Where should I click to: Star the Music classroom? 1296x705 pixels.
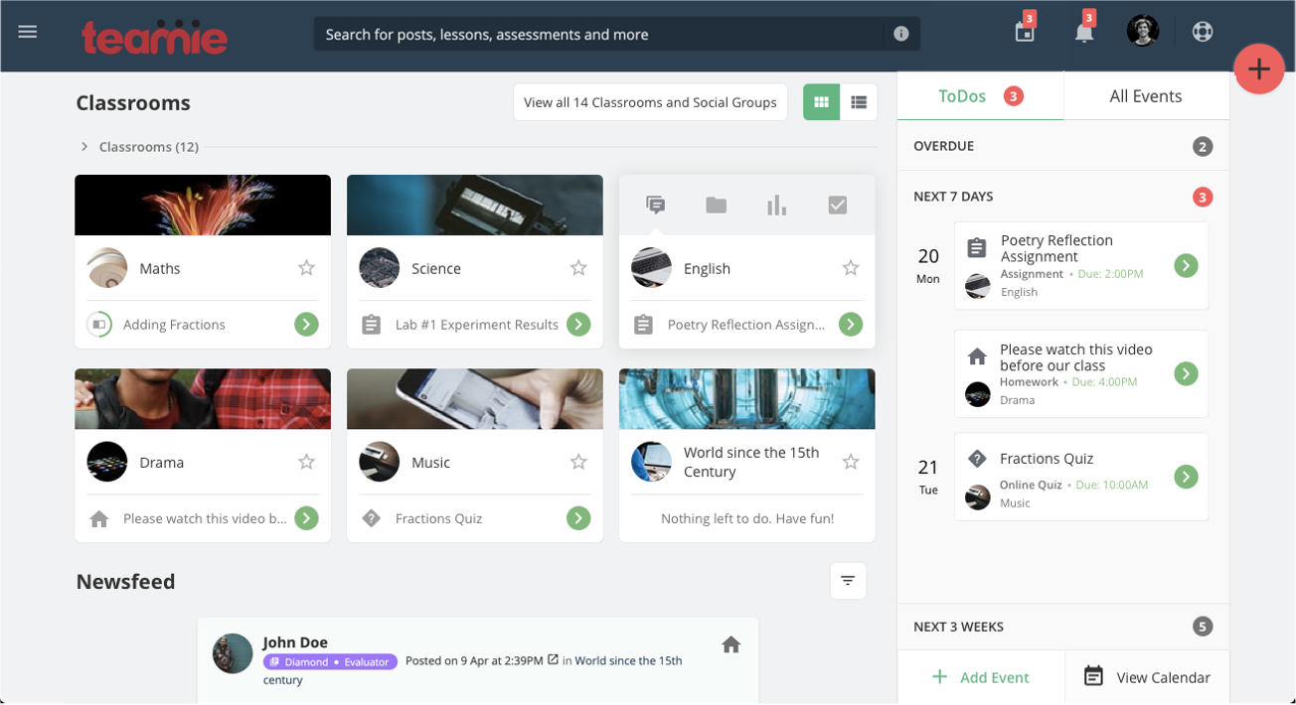click(x=578, y=462)
